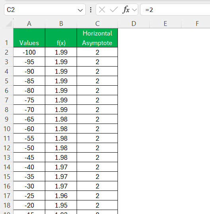
Task: Select f(x) cell 1.97 in row 16
Action: pos(61,186)
